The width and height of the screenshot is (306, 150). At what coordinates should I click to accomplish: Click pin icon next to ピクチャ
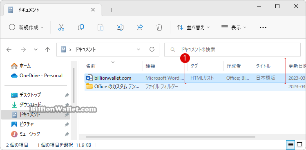pos(67,124)
